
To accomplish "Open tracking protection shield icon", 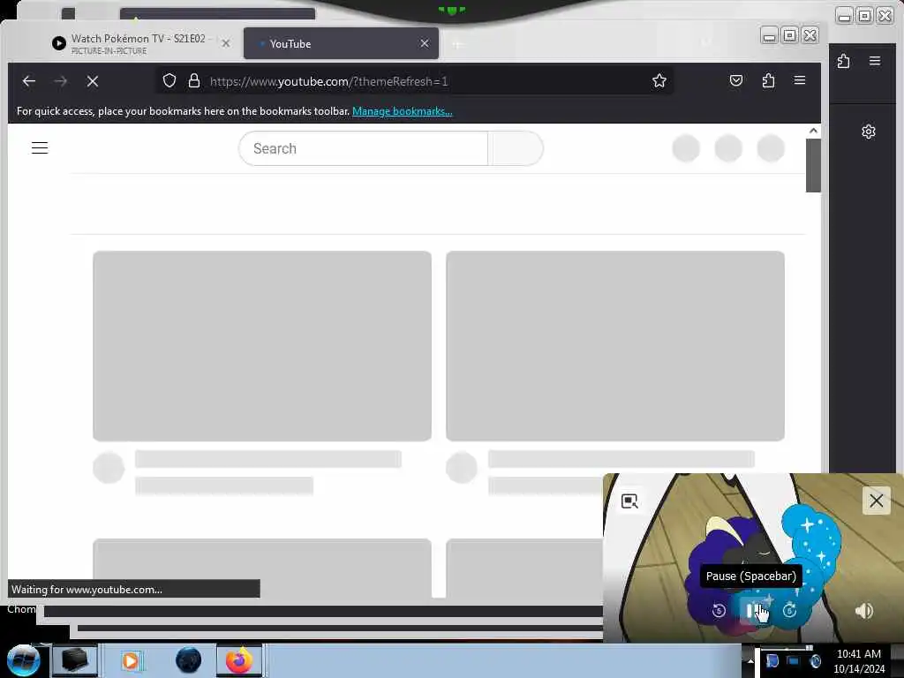I will 169,80.
